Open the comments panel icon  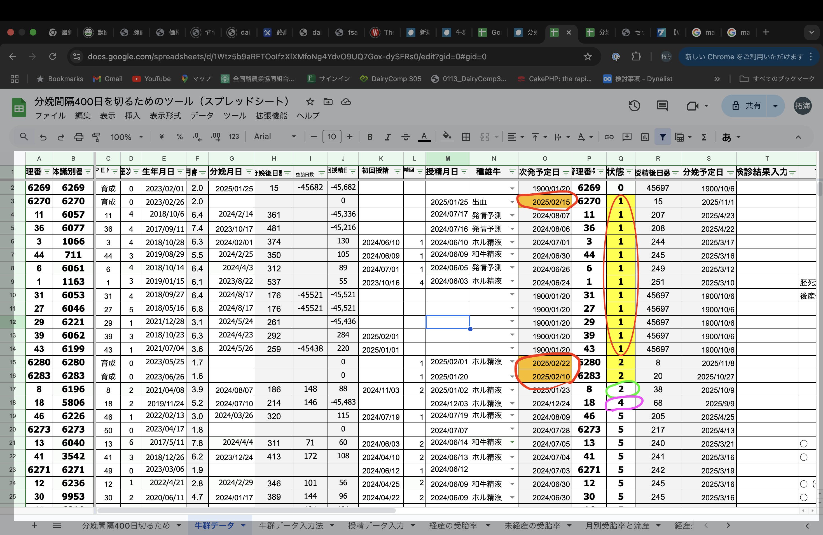[x=662, y=106]
